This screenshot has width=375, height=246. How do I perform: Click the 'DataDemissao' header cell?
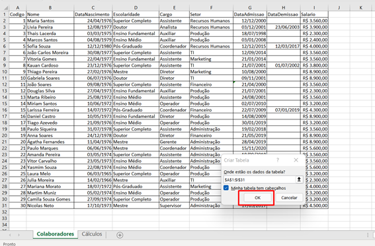284,15
